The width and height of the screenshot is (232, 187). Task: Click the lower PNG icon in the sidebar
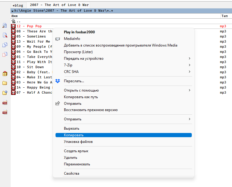(5, 112)
